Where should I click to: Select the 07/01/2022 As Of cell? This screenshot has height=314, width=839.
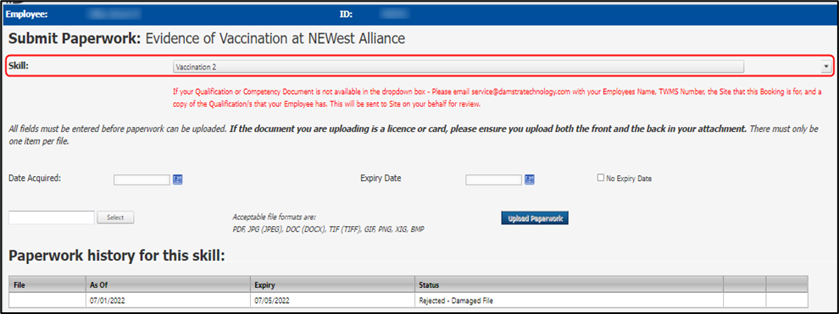[168, 300]
